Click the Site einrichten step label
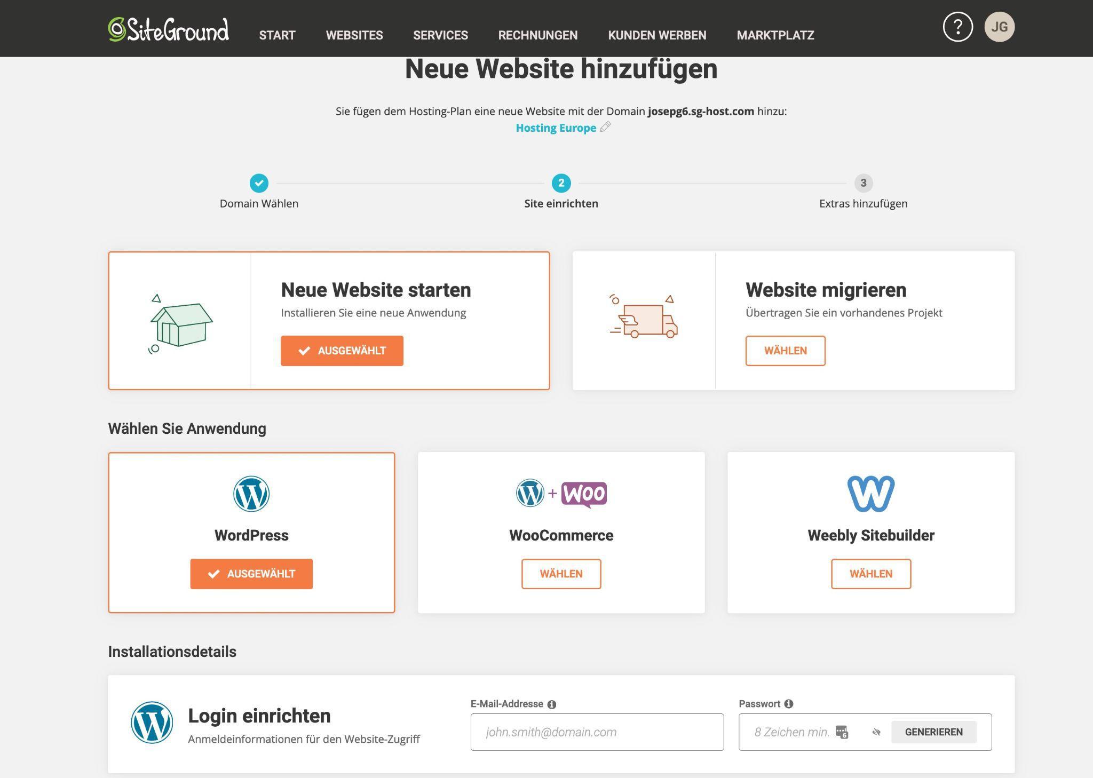The width and height of the screenshot is (1093, 778). [561, 203]
